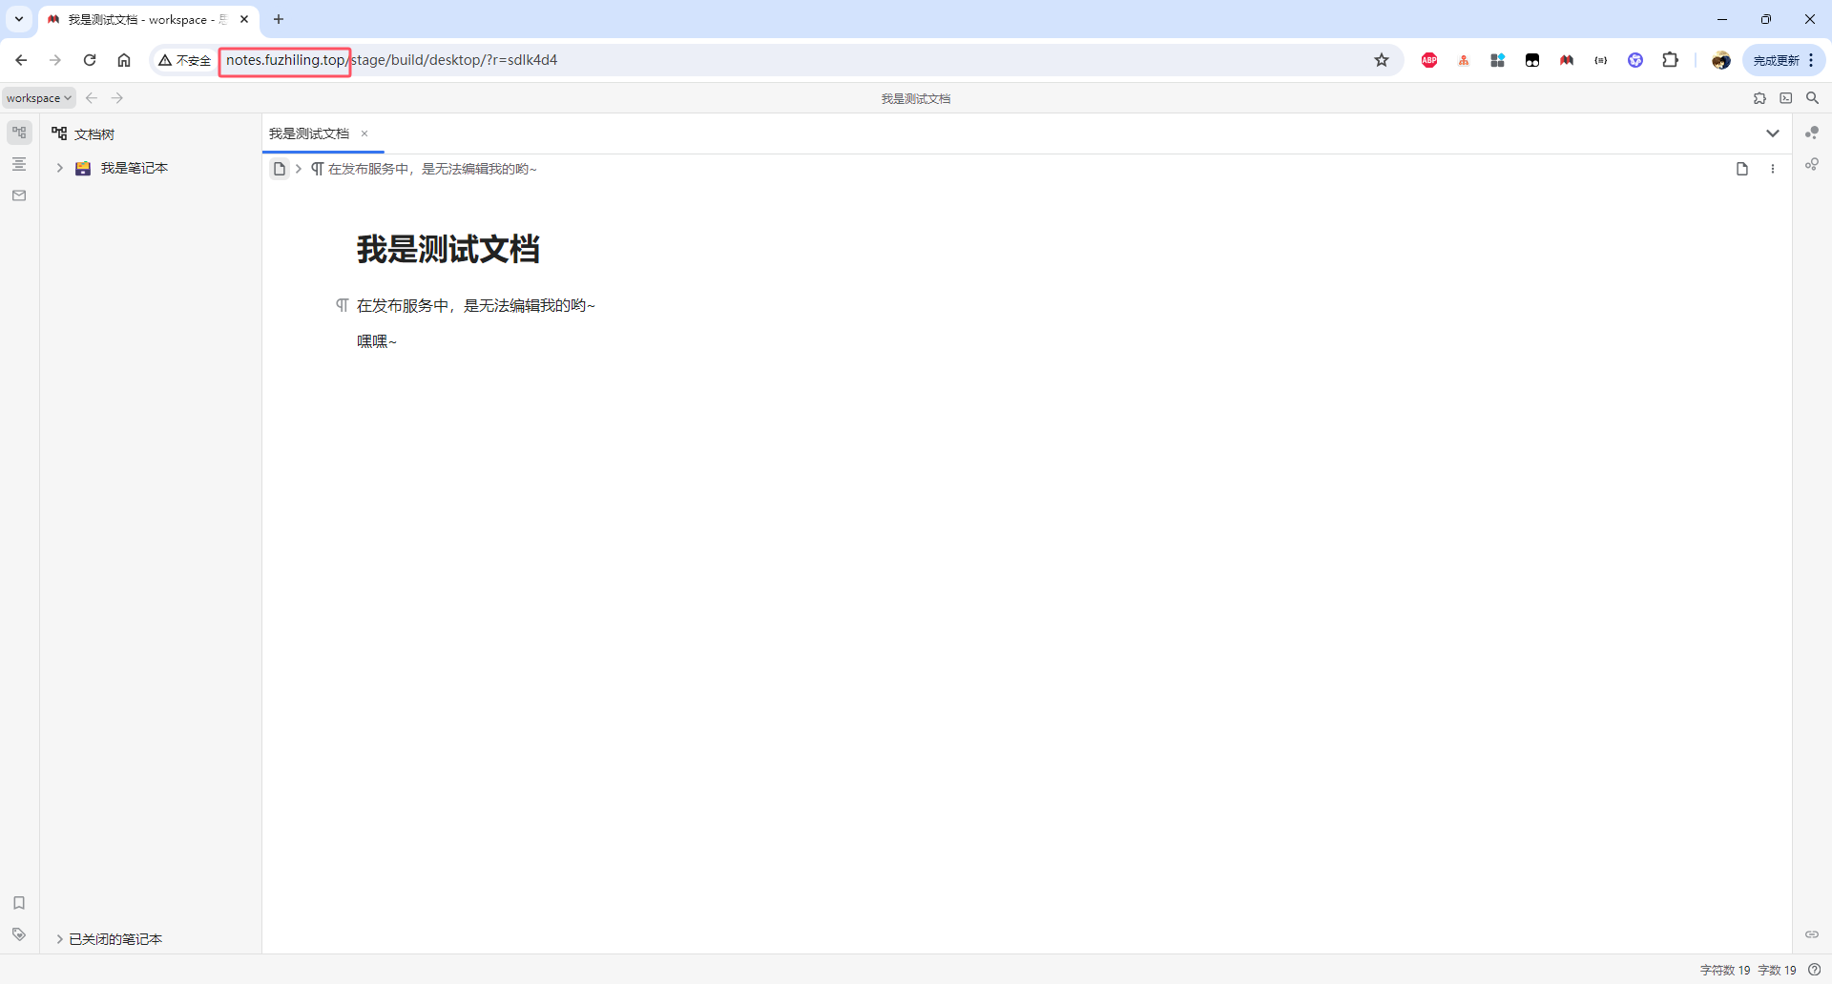The height and width of the screenshot is (984, 1832).
Task: Open the plugins icon in top bar
Action: click(1759, 98)
